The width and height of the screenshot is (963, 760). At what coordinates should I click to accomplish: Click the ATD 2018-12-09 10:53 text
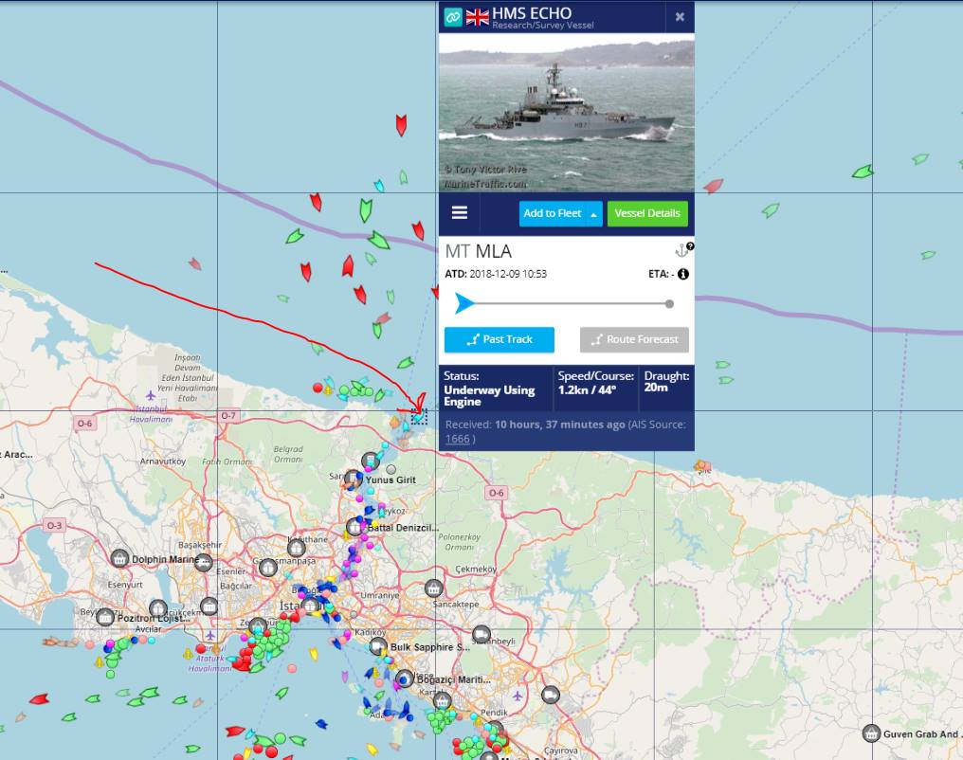(496, 274)
